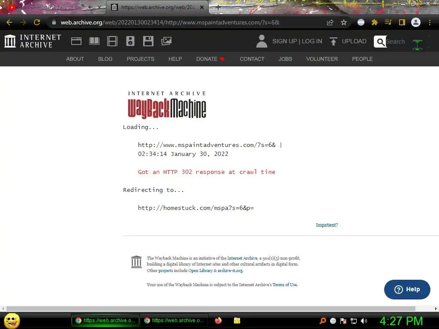Click the projects footer link
Image resolution: width=439 pixels, height=329 pixels.
(x=166, y=271)
